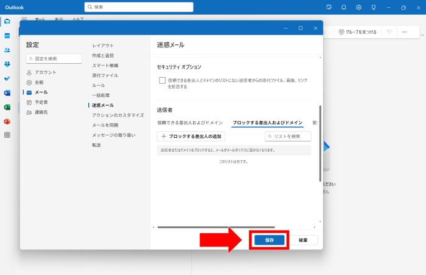
Task: Launch PowerPoint from the app sidebar
Action: (7, 121)
